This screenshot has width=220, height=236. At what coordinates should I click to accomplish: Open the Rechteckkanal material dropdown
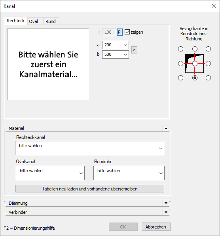pos(89,148)
